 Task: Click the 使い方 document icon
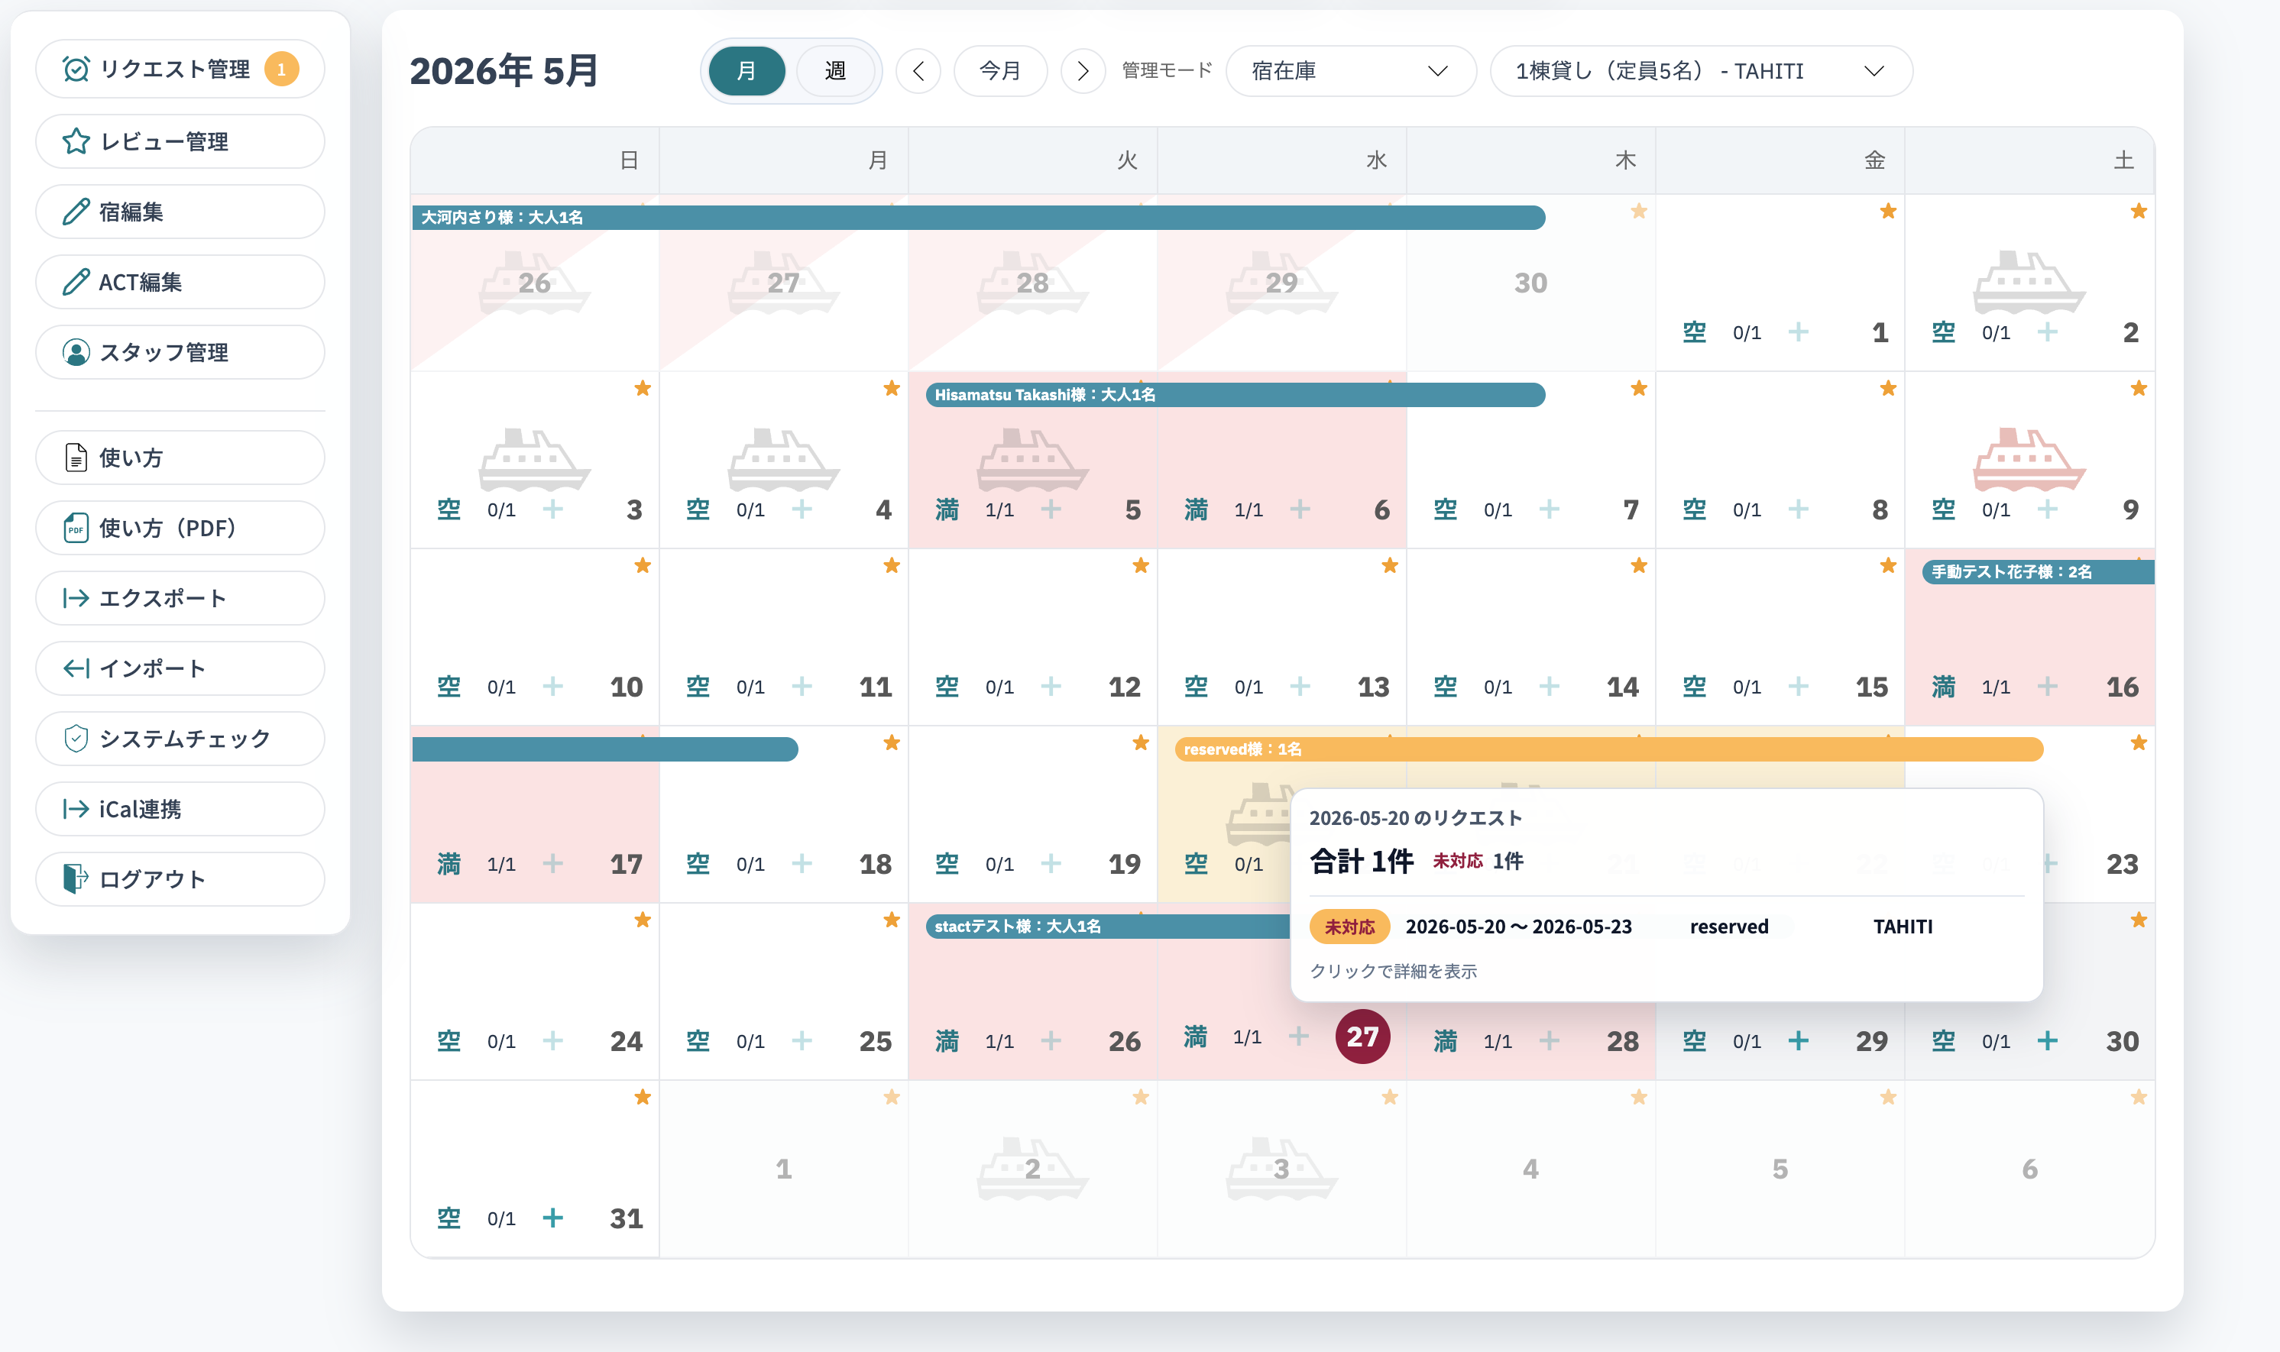tap(76, 458)
